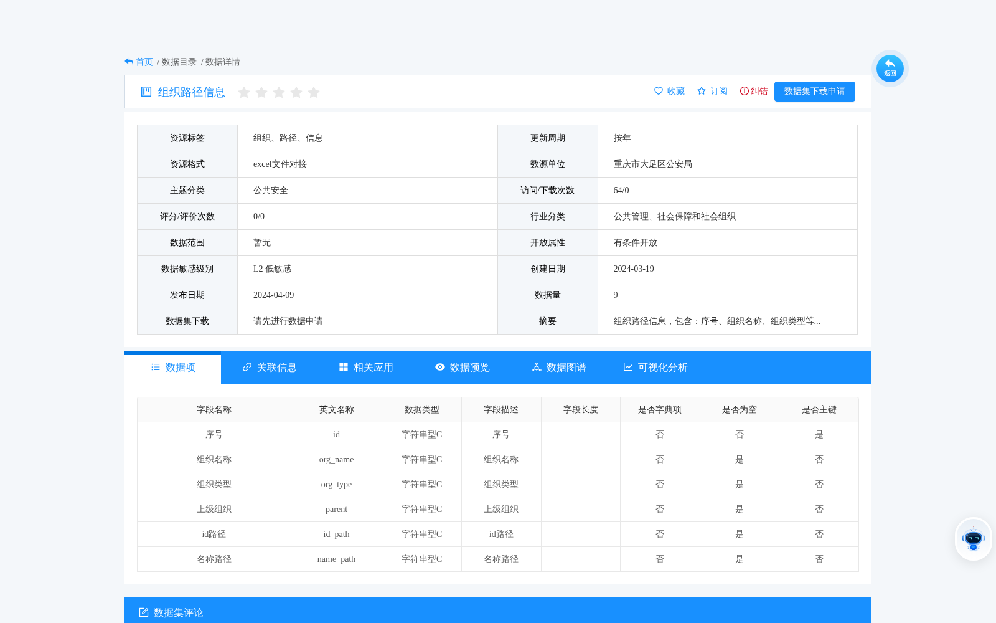Click the 有条件开放 value

tap(636, 243)
